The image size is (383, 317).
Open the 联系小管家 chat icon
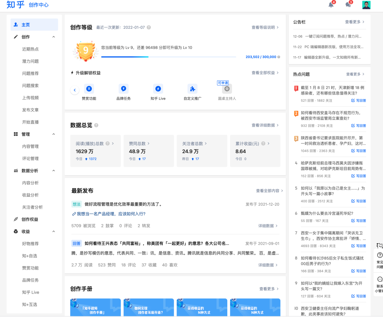(x=379, y=279)
